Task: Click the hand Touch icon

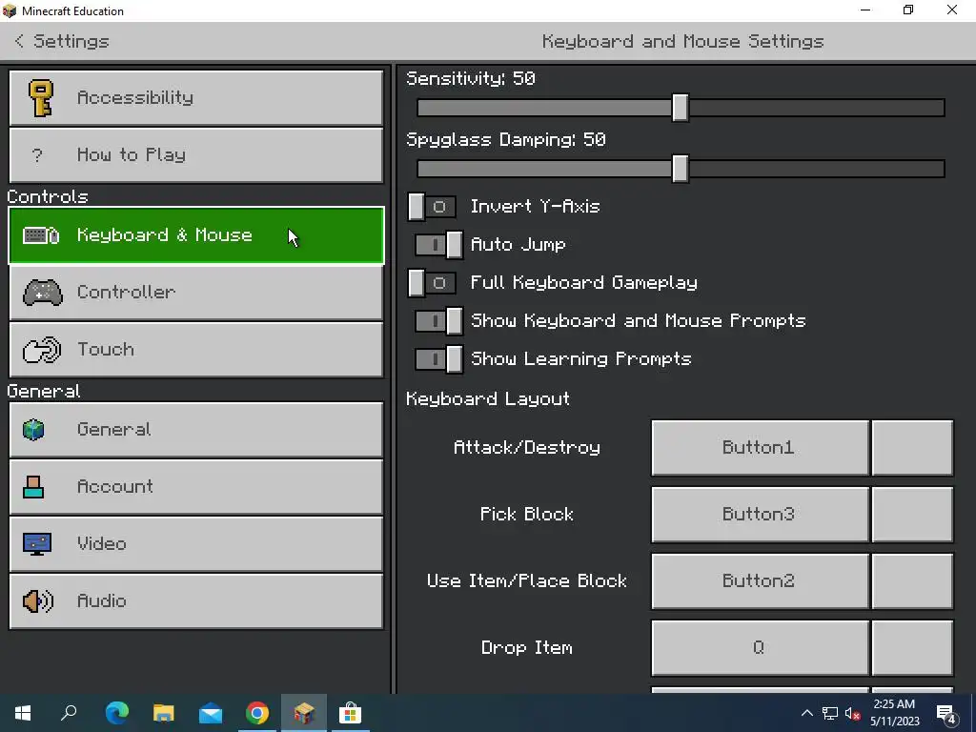Action: coord(42,349)
